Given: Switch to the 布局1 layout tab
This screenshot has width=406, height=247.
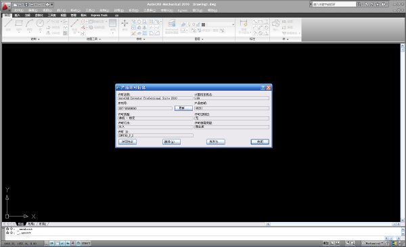Looking at the screenshot, I should pos(31,224).
